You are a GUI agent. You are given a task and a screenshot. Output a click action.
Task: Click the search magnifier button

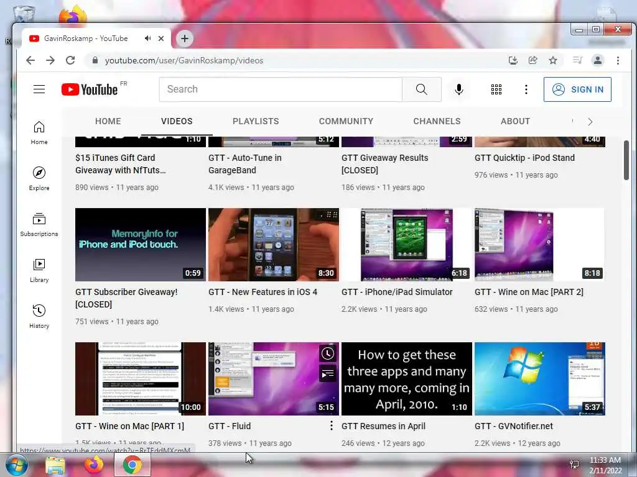coord(421,89)
